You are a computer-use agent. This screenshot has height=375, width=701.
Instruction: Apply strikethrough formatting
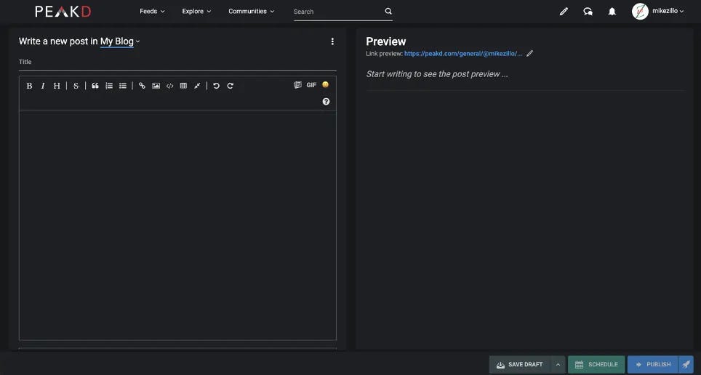[76, 86]
